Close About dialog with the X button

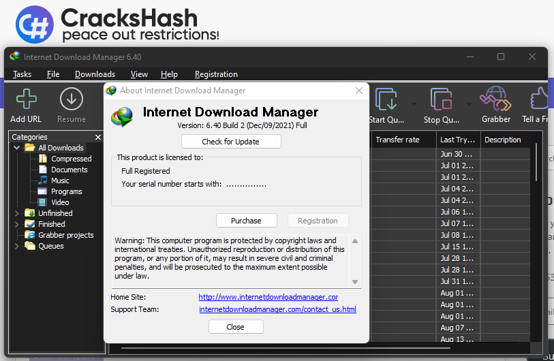(x=359, y=91)
